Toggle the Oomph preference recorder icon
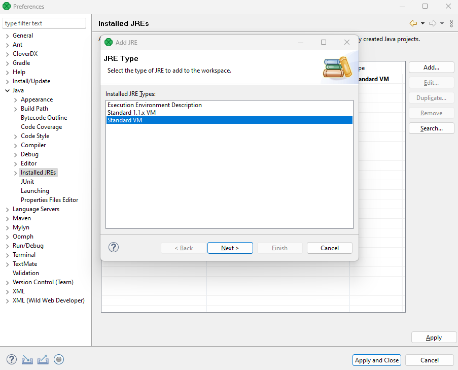This screenshot has width=458, height=370. (59, 359)
